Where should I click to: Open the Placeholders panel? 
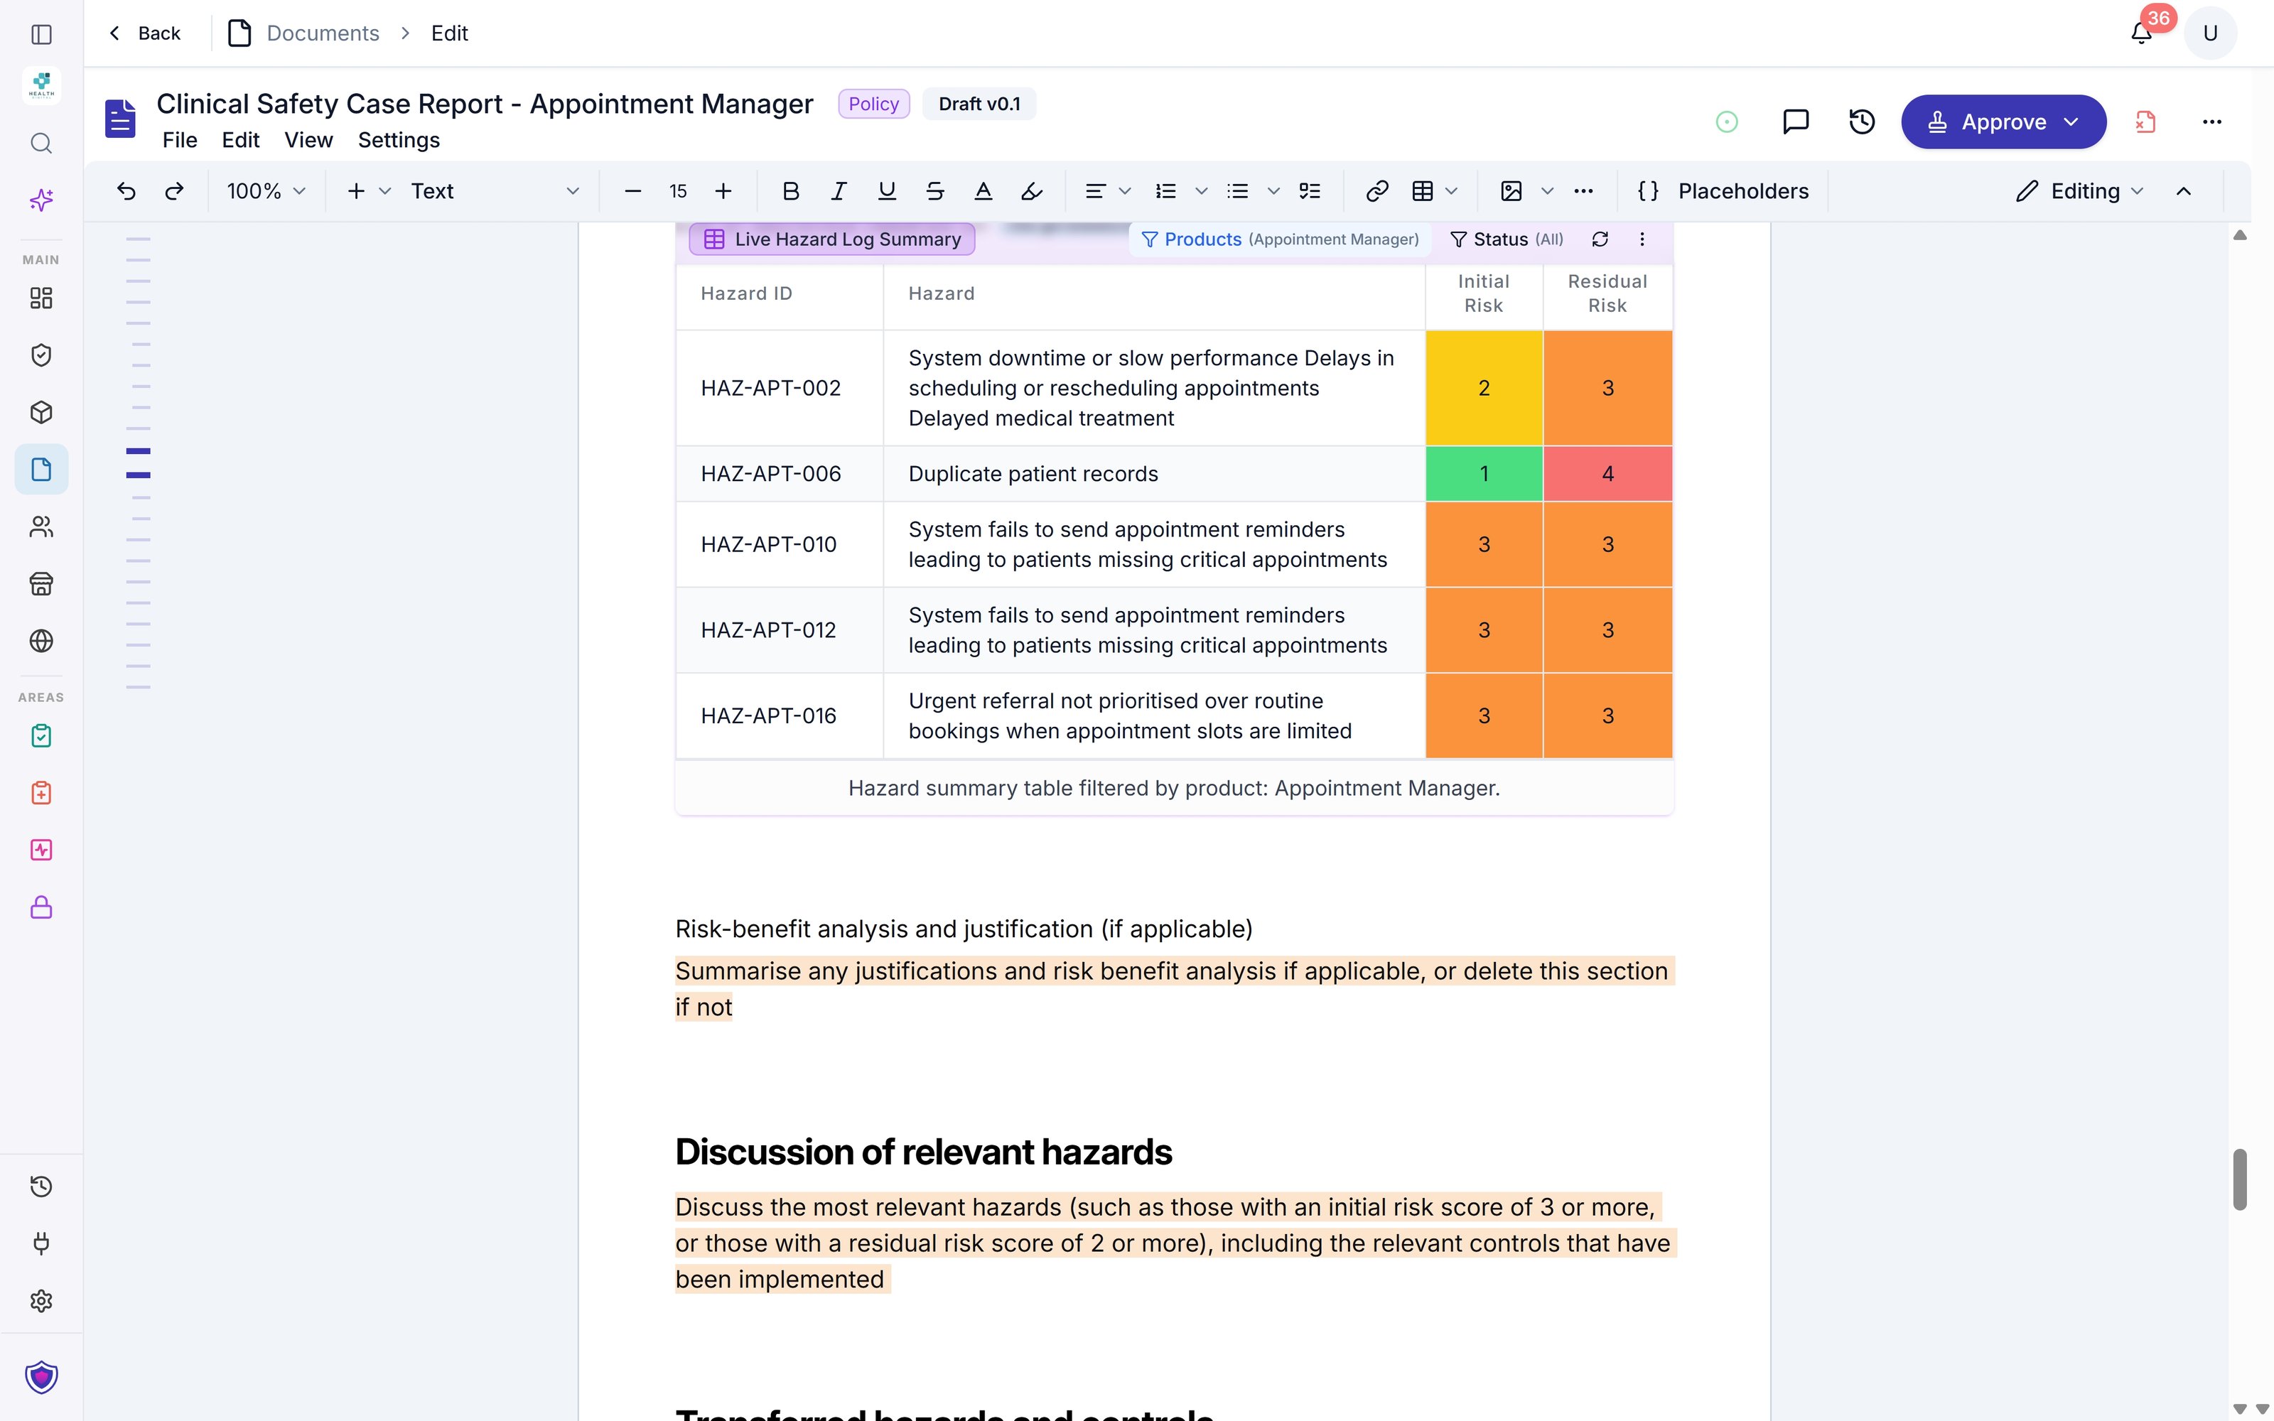click(1723, 191)
